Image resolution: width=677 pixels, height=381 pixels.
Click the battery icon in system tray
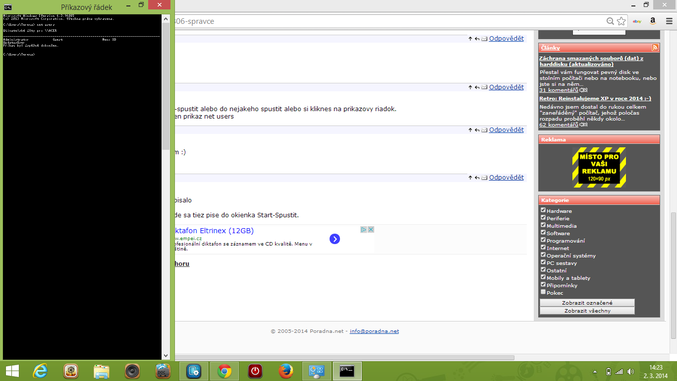609,372
